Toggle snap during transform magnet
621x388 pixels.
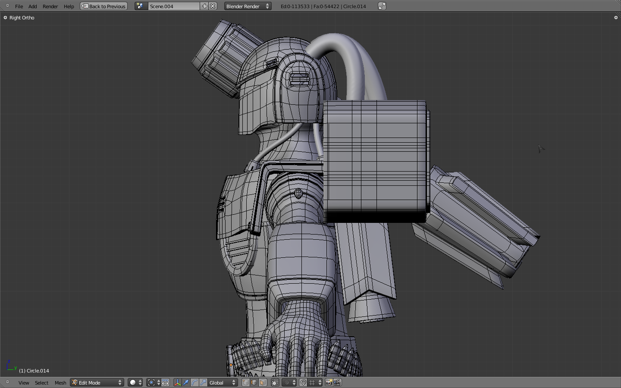click(303, 383)
